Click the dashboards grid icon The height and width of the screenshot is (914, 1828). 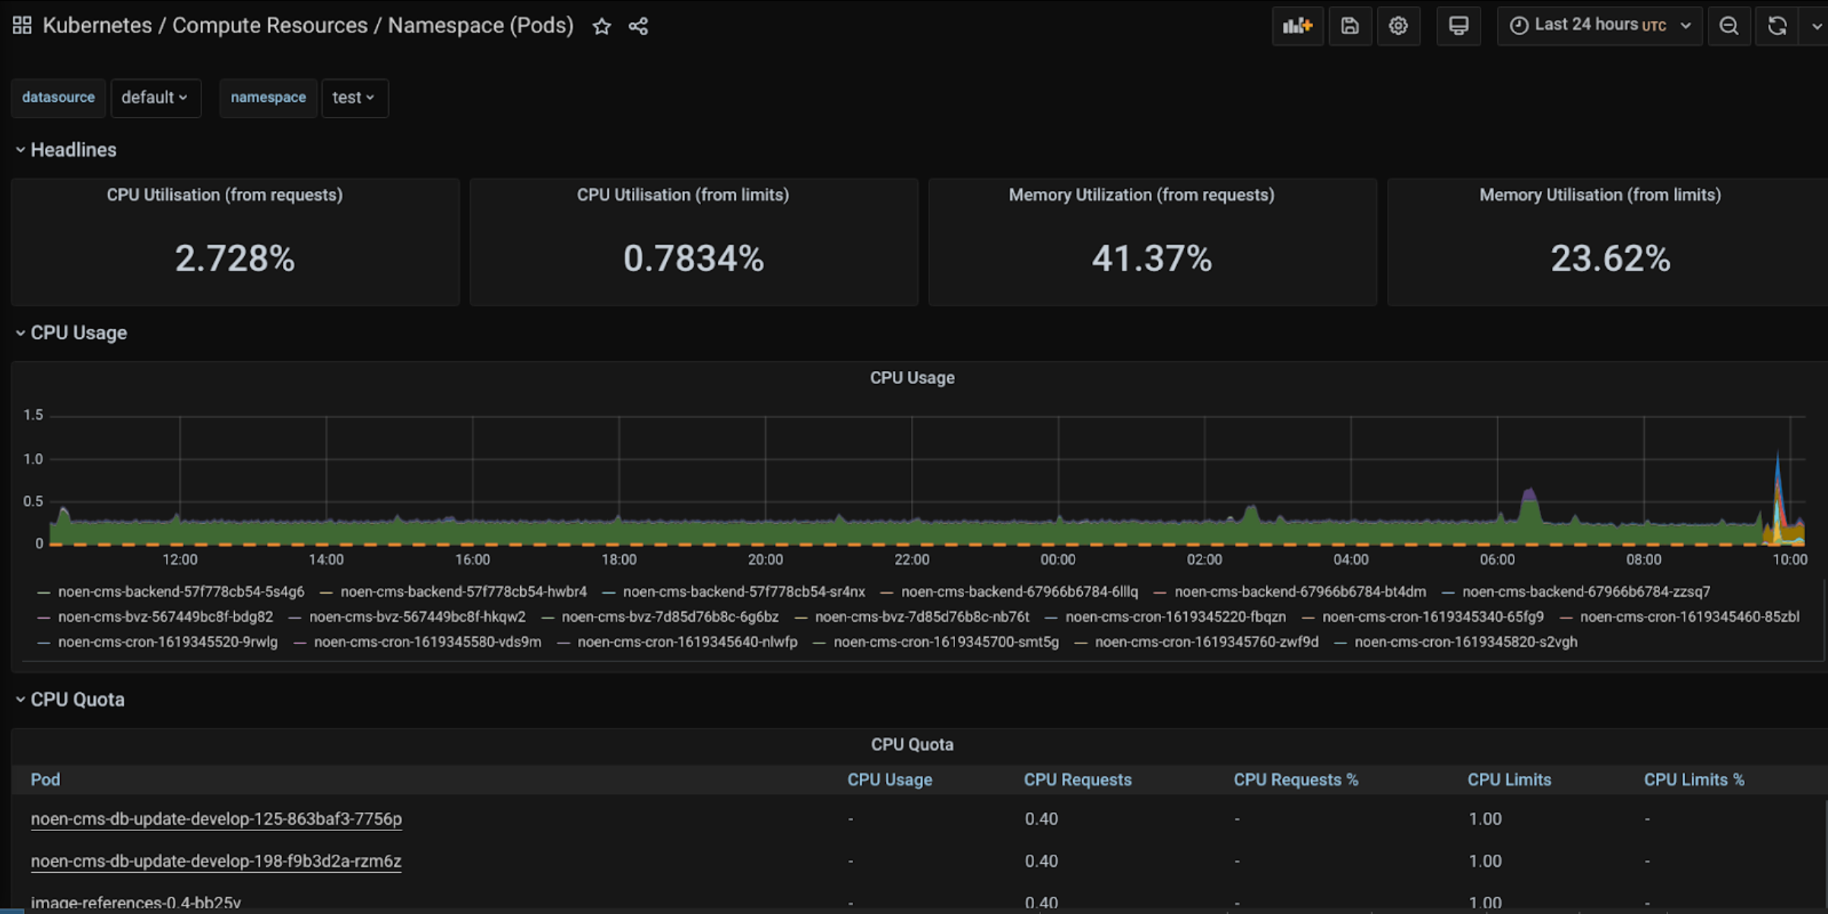[22, 26]
